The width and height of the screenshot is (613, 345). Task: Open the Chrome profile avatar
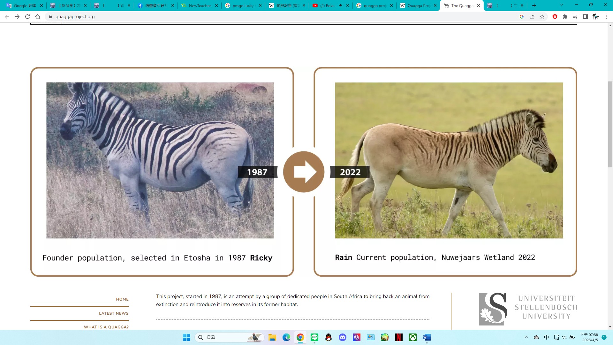click(596, 17)
